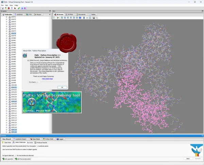
Task: Click the Python icon in the main toolbar
Action: coord(6,8)
